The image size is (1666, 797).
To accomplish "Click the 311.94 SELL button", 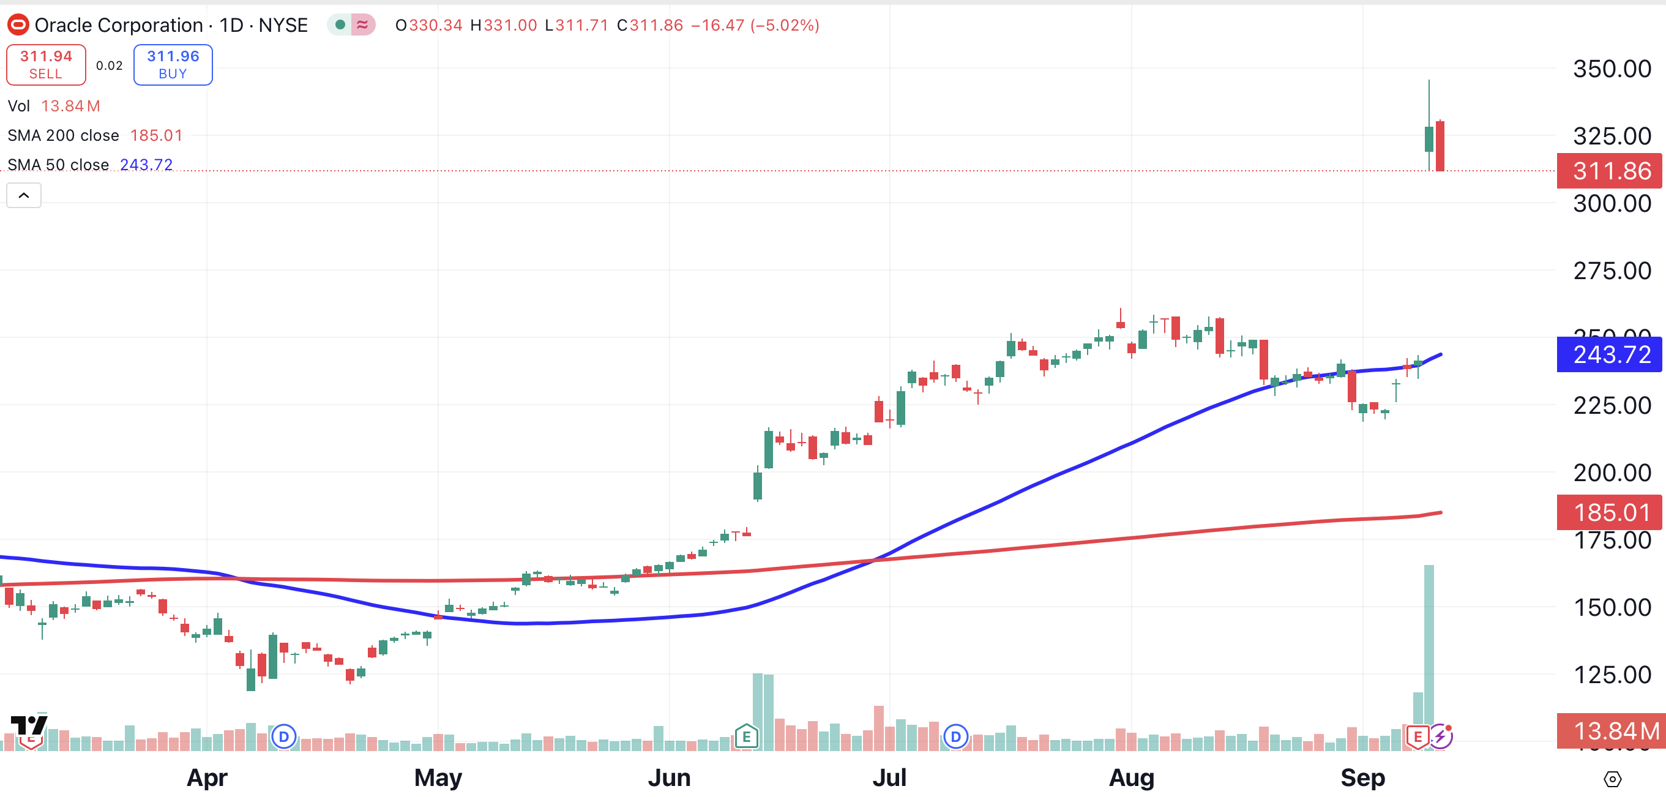I will tap(46, 65).
